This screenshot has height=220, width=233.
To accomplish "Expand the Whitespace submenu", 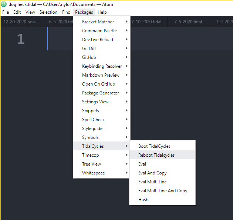I will pyautogui.click(x=102, y=173).
